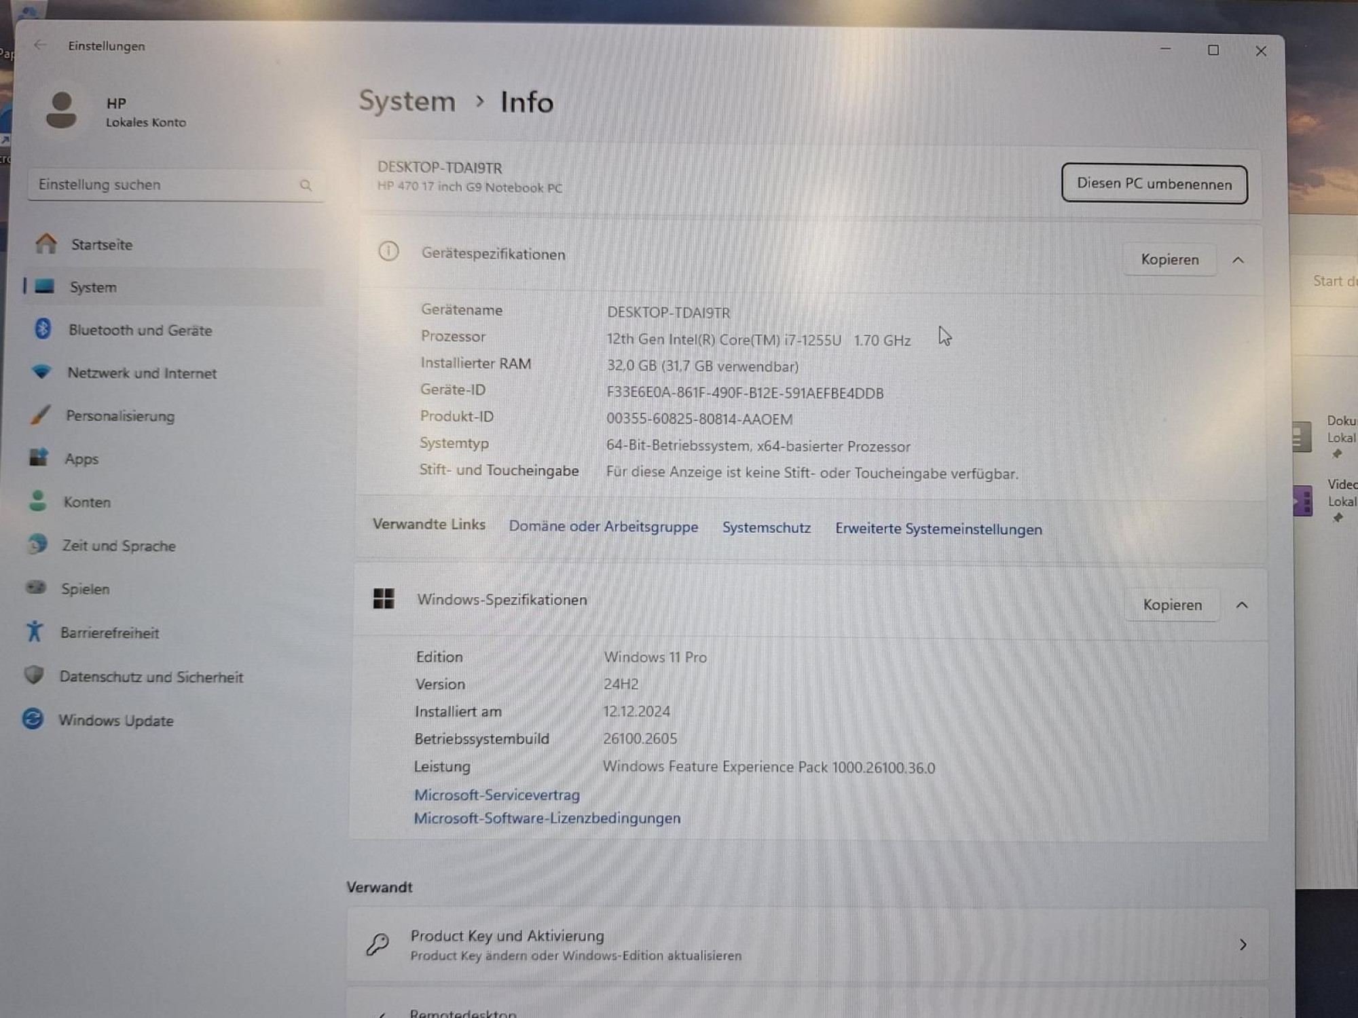Click the Spielen controller icon
Viewport: 1358px width, 1018px height.
pos(36,588)
